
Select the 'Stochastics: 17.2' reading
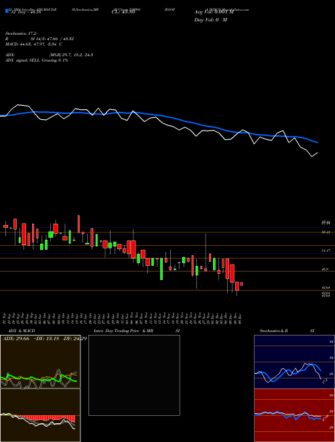tap(21, 33)
